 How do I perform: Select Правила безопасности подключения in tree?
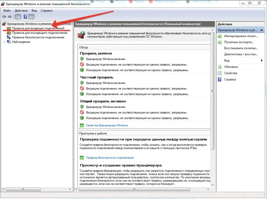point(38,37)
